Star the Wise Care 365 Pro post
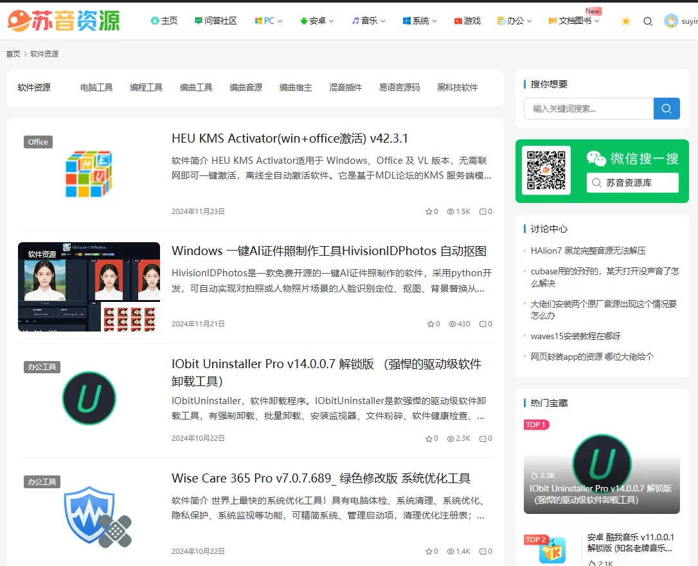 (x=428, y=551)
